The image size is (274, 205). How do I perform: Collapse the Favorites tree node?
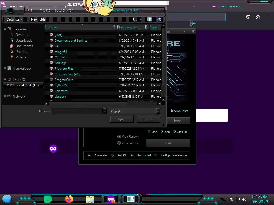point(5,29)
